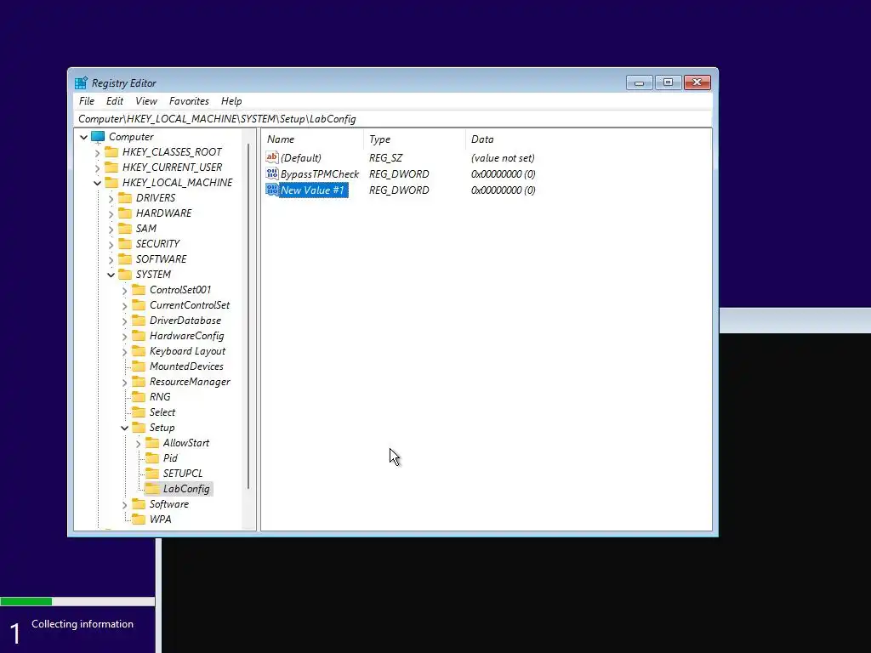
Task: Click the registry path address bar
Action: [x=392, y=119]
